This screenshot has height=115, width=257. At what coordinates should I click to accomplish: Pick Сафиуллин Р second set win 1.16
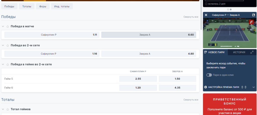point(52,54)
